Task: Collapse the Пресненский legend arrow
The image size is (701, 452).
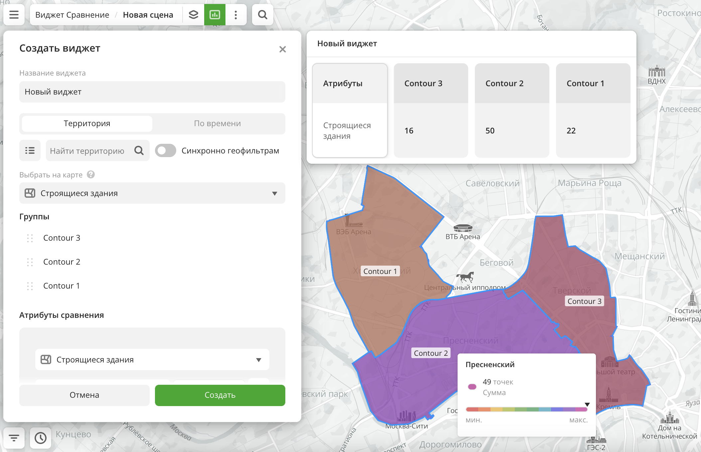Action: 587,405
